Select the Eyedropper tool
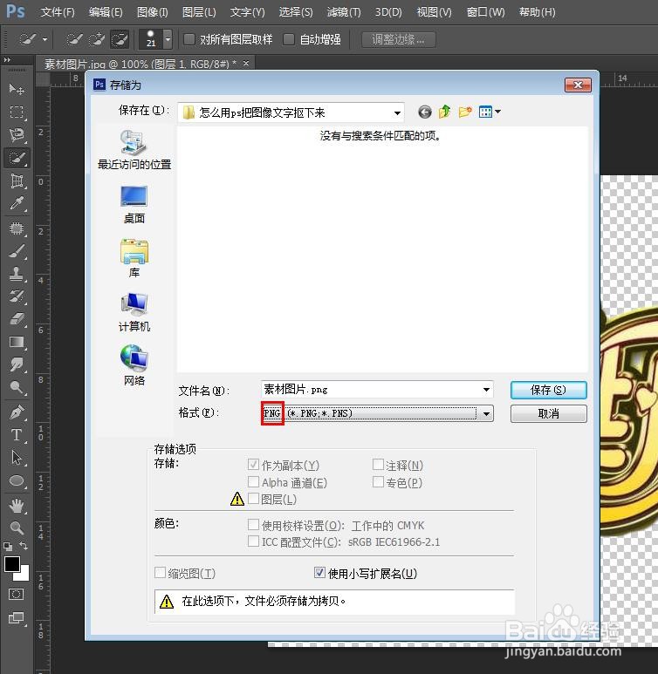The width and height of the screenshot is (658, 674). click(x=17, y=203)
